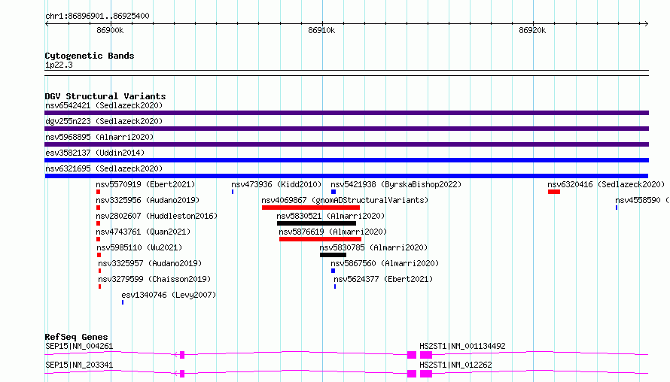Open the nsv5570919 (Ebert2021) label

[145, 184]
